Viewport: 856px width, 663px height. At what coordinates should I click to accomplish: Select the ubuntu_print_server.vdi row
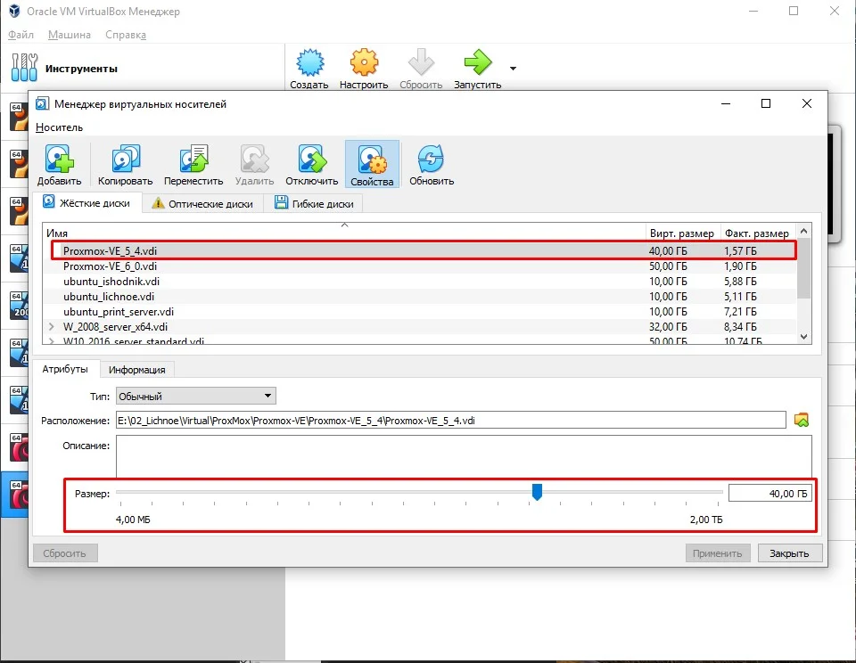(x=419, y=312)
